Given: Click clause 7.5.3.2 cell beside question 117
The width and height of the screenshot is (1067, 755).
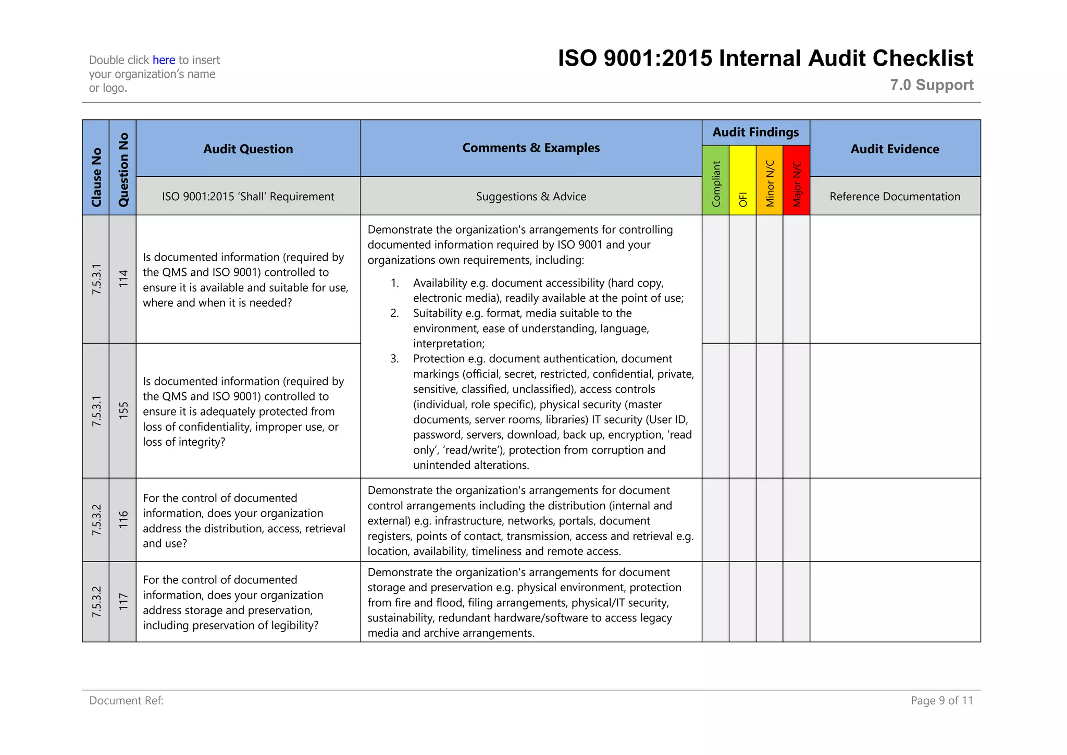Looking at the screenshot, I should tap(96, 602).
